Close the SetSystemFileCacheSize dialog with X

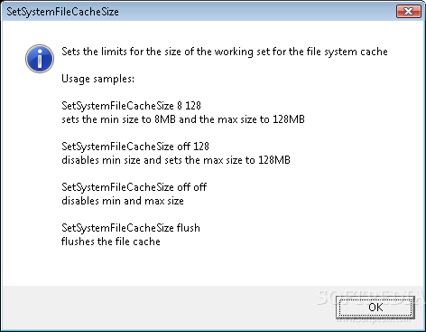click(x=408, y=12)
